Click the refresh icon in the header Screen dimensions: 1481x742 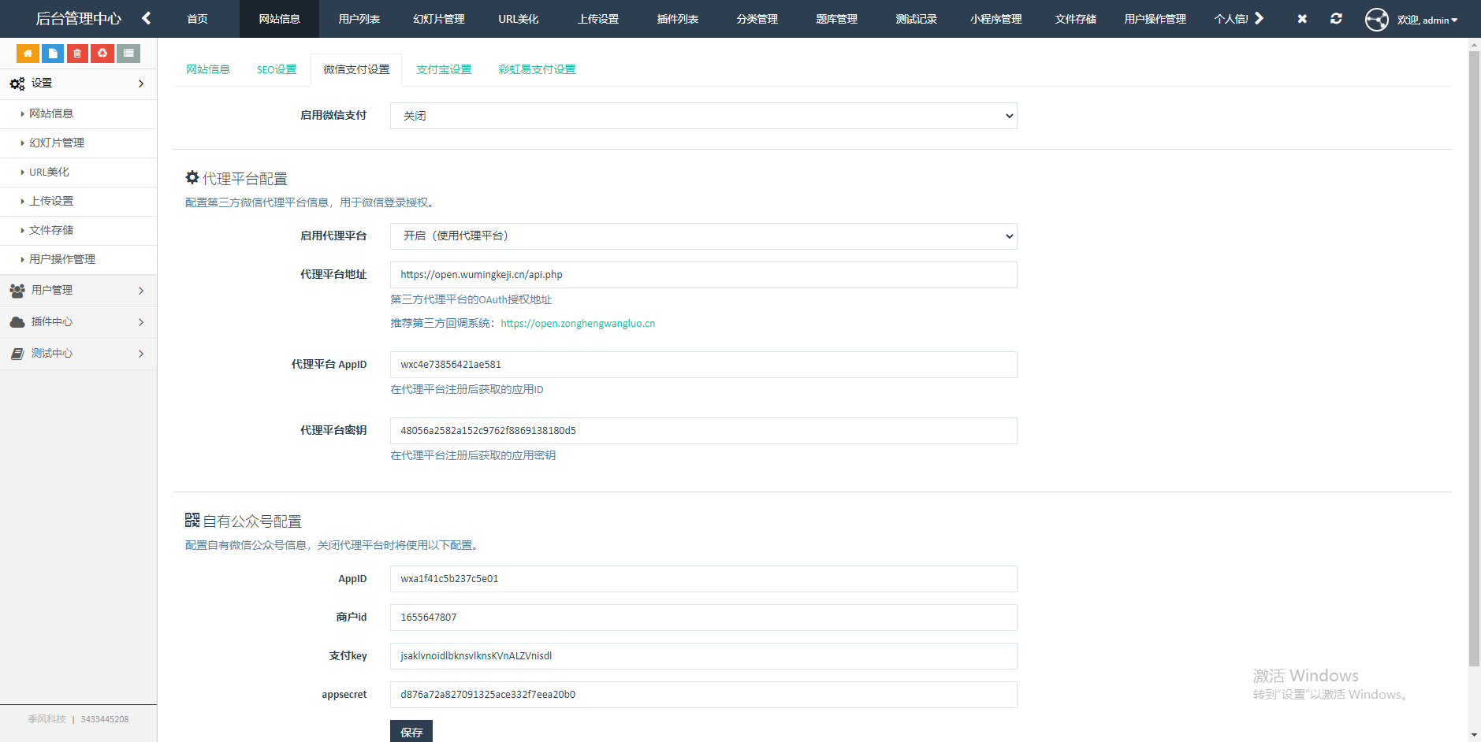tap(1336, 19)
